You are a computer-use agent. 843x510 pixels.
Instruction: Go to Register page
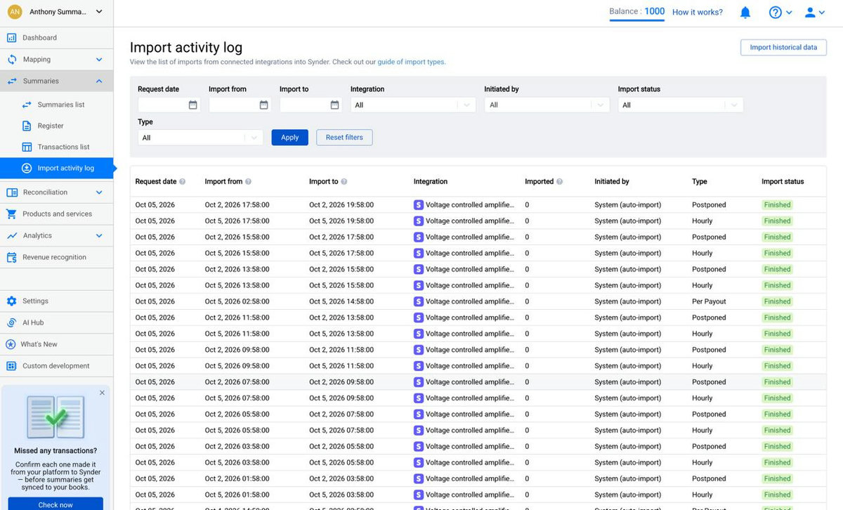51,126
